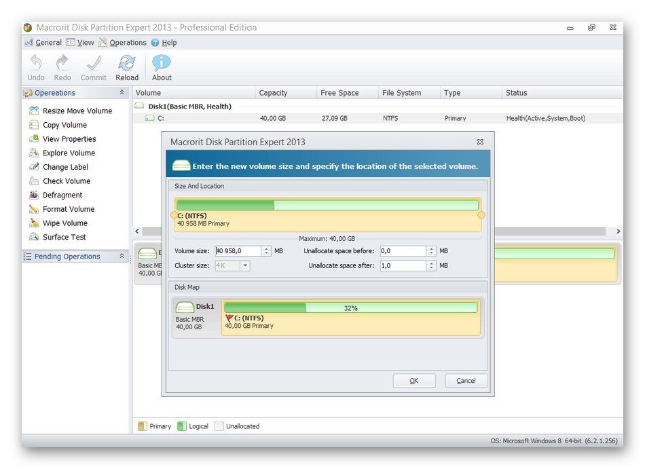
Task: Sort by the File System column header
Action: click(x=409, y=92)
